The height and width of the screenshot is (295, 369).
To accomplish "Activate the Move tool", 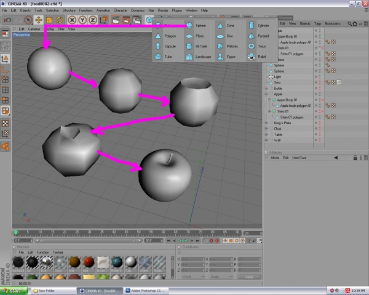I will [x=39, y=20].
